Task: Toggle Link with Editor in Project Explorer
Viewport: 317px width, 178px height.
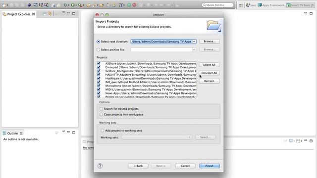Action: point(50,13)
